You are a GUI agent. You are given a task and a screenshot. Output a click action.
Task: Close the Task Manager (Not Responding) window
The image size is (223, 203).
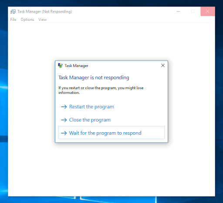click(208, 11)
